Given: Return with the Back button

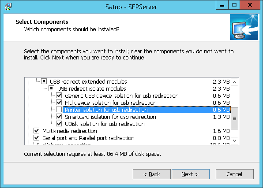Looking at the screenshot, I should click(152, 174).
